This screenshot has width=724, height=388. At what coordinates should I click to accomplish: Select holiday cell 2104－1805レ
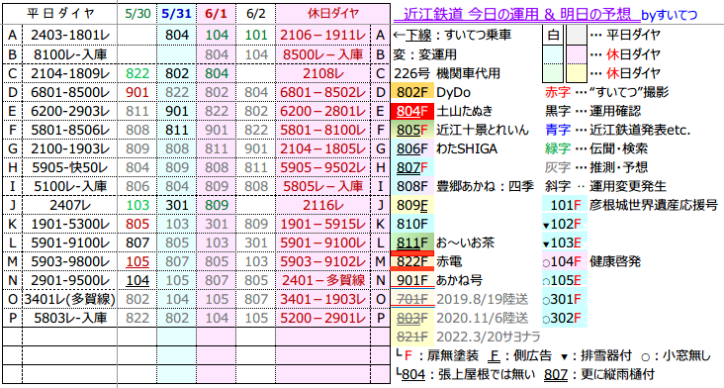pyautogui.click(x=323, y=148)
